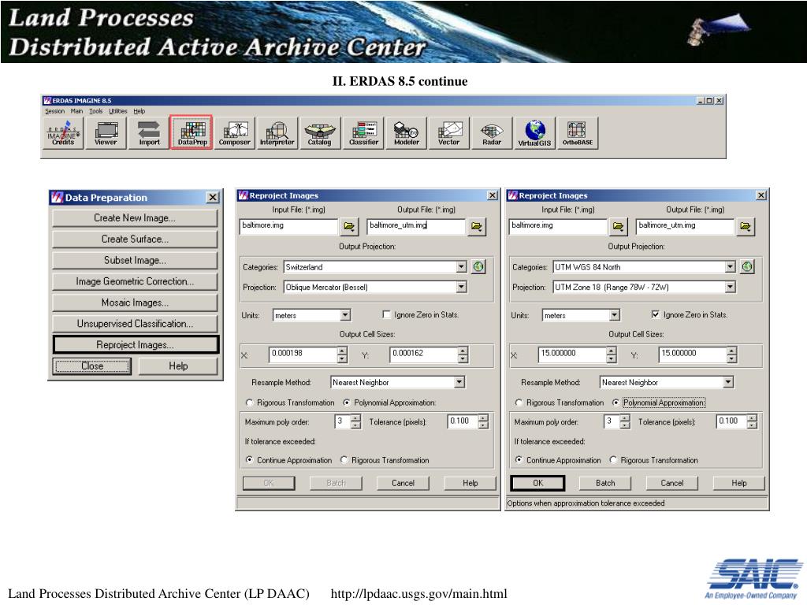Launch the Viewer tool
This screenshot has height=605, width=807.
106,132
